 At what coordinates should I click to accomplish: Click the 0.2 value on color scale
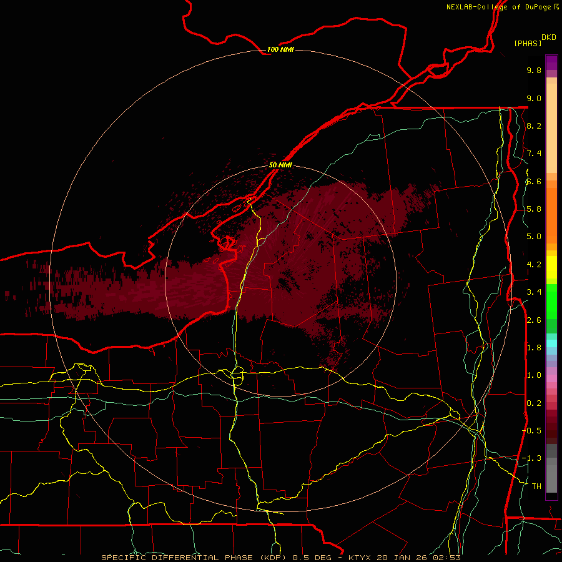coord(534,403)
